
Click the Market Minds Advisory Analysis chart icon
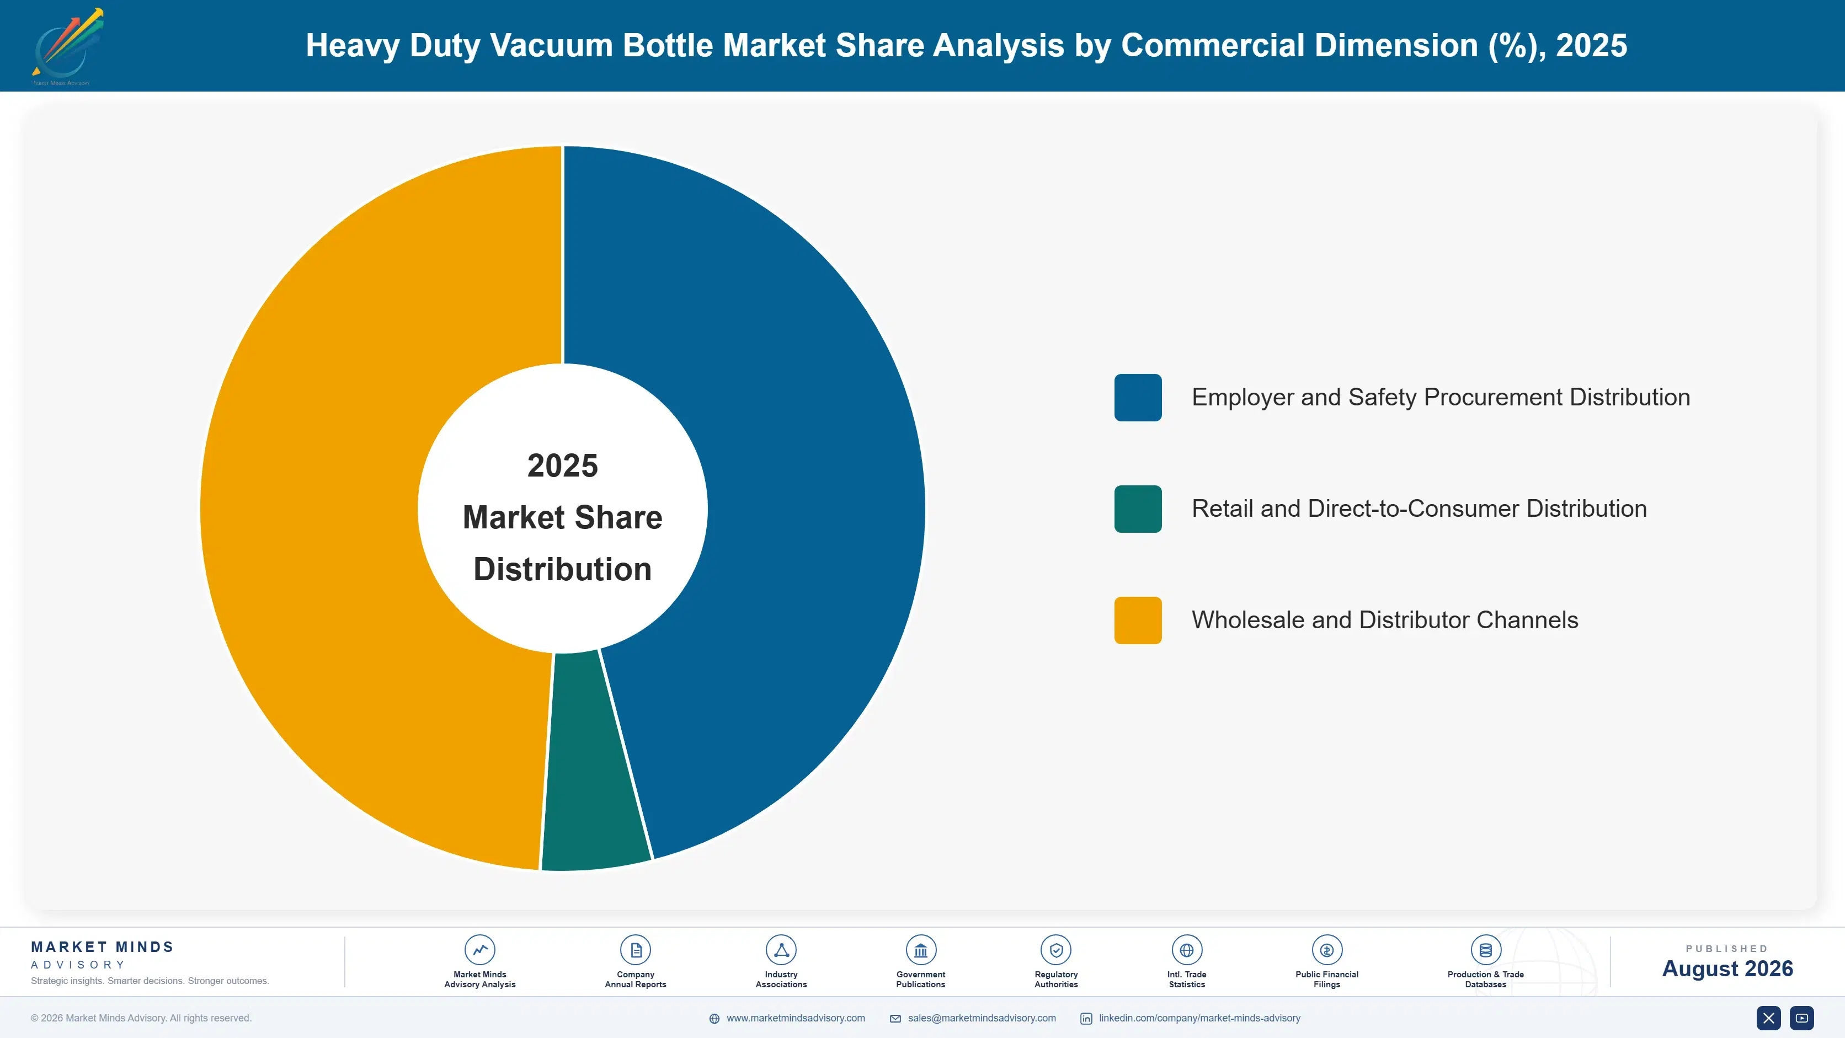tap(480, 950)
